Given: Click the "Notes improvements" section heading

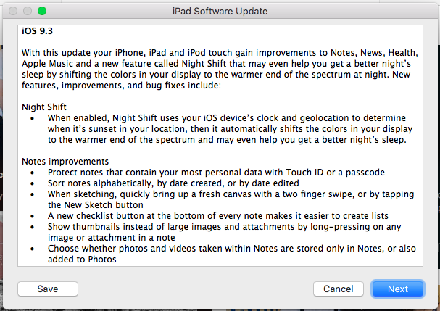Looking at the screenshot, I should (67, 160).
